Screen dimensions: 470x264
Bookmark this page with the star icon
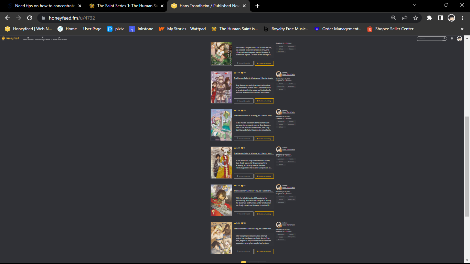(416, 18)
